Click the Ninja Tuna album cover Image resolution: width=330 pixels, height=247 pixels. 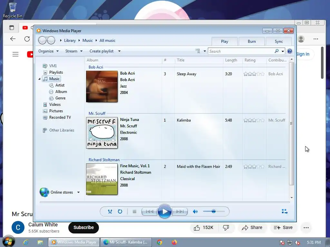[102, 133]
